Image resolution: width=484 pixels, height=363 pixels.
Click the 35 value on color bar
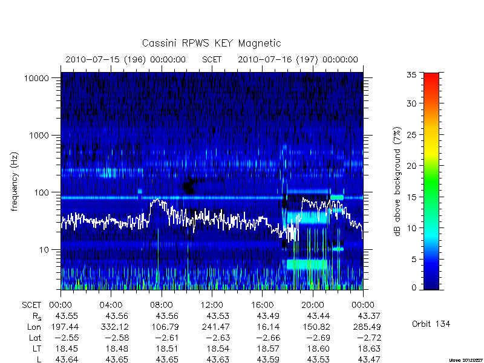[x=411, y=74]
